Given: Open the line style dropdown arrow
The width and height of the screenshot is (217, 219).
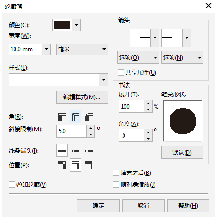Looking at the screenshot, I should point(104,80).
